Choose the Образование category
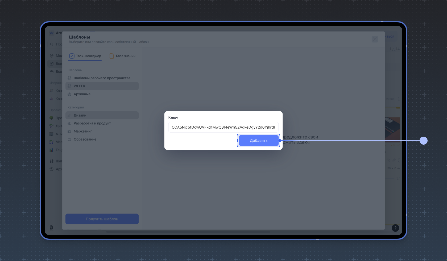The image size is (447, 261). pos(85,139)
